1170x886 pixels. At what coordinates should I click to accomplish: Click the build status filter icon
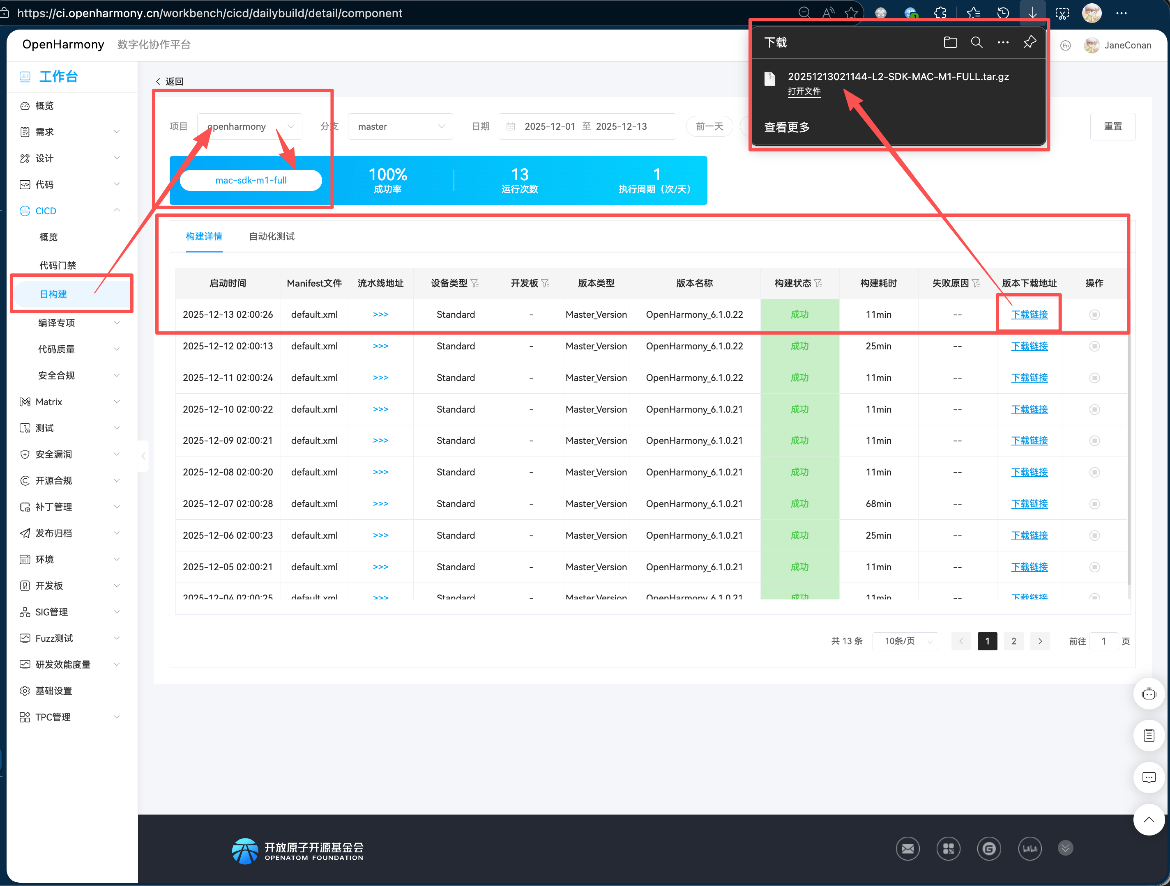[818, 283]
